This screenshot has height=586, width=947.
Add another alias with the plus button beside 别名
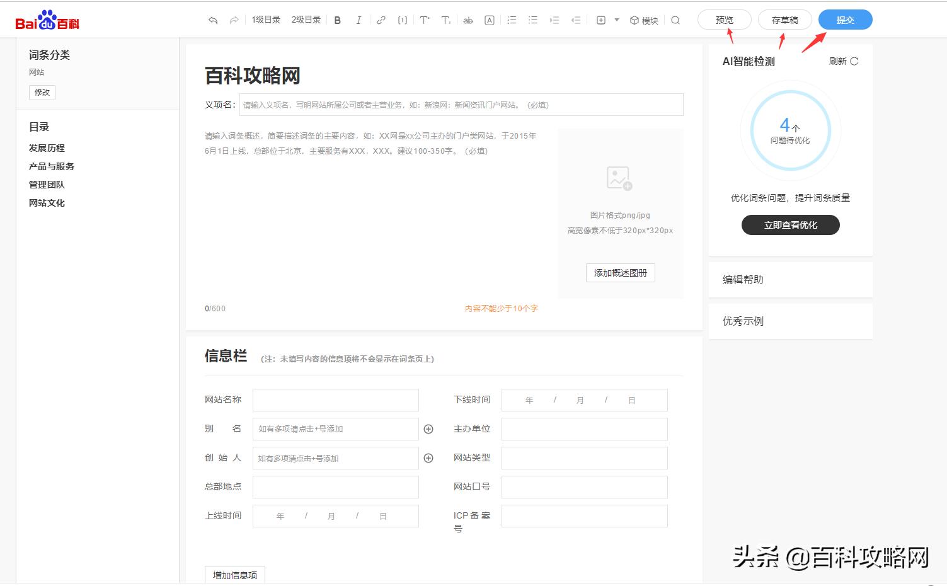tap(428, 428)
